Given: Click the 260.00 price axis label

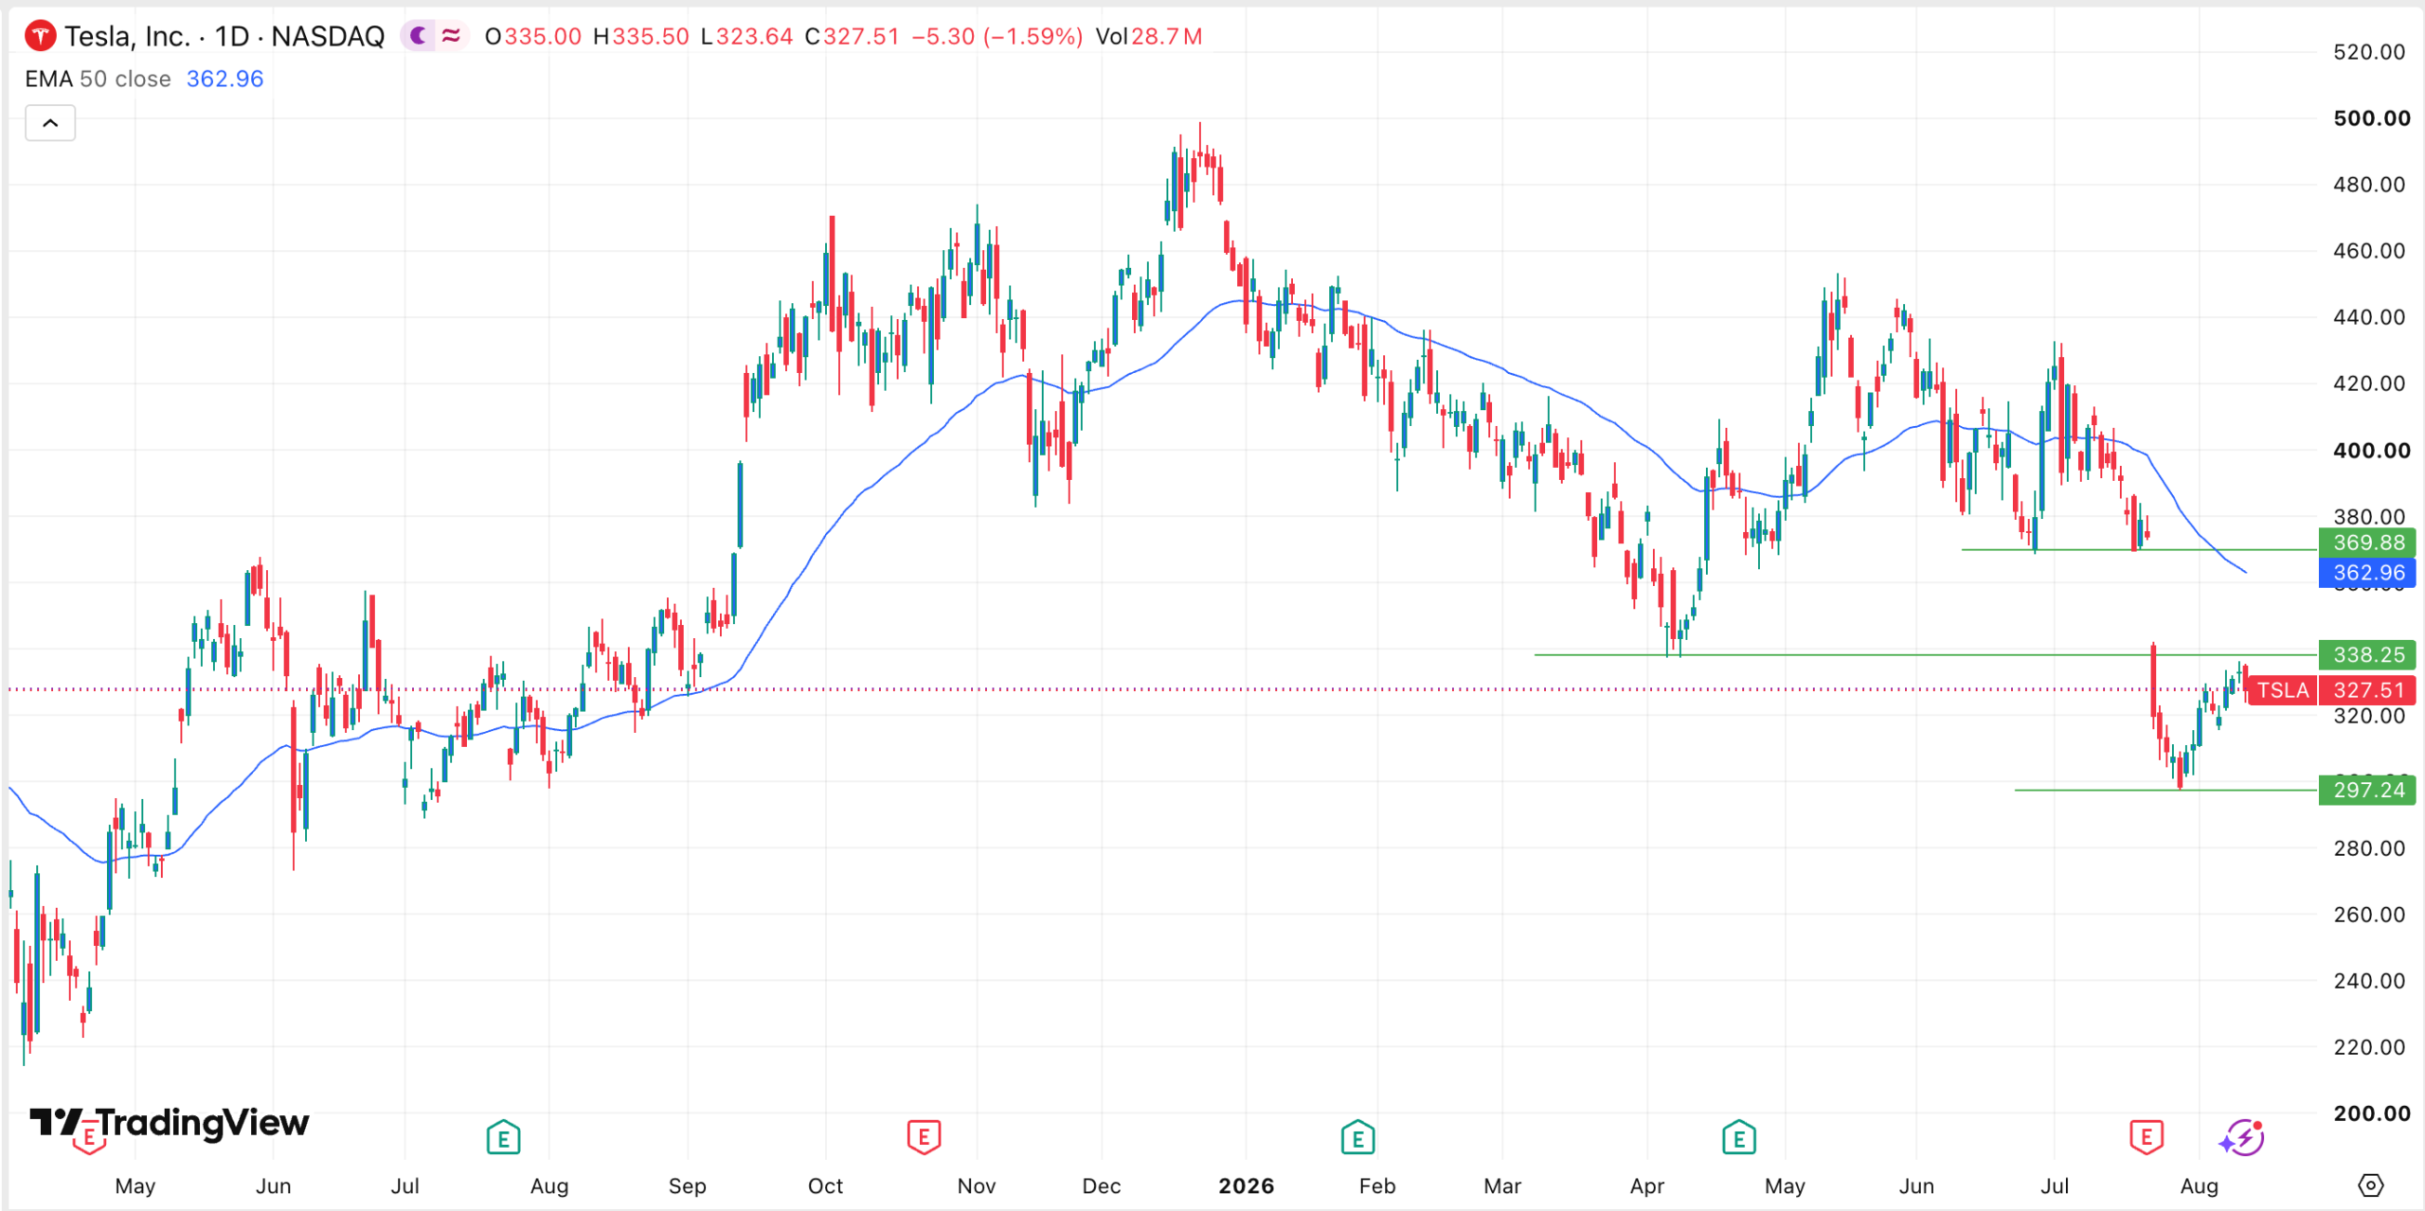Looking at the screenshot, I should coord(2369,915).
